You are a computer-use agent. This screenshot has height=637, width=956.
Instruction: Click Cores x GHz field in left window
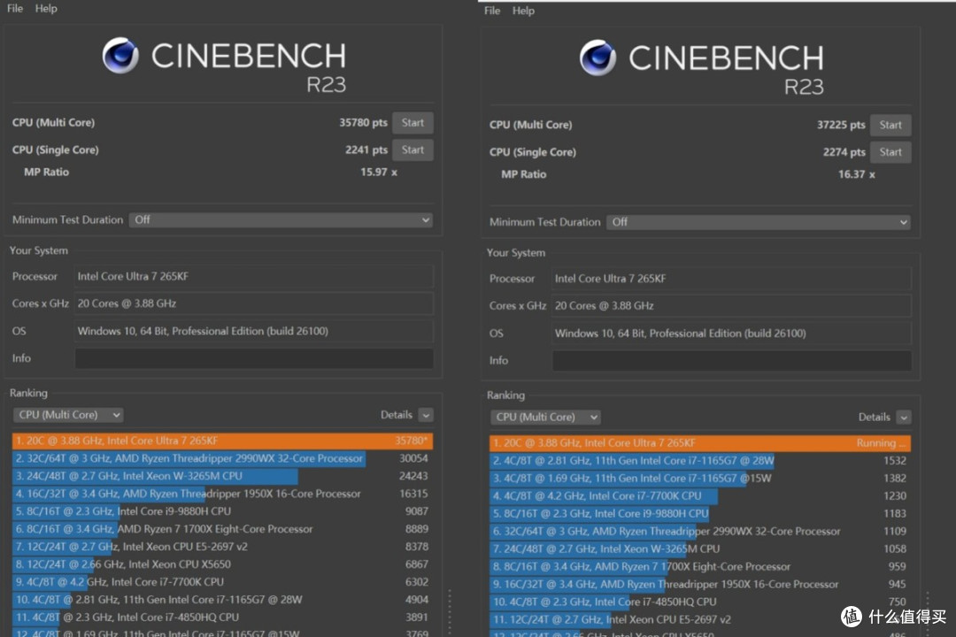click(254, 303)
